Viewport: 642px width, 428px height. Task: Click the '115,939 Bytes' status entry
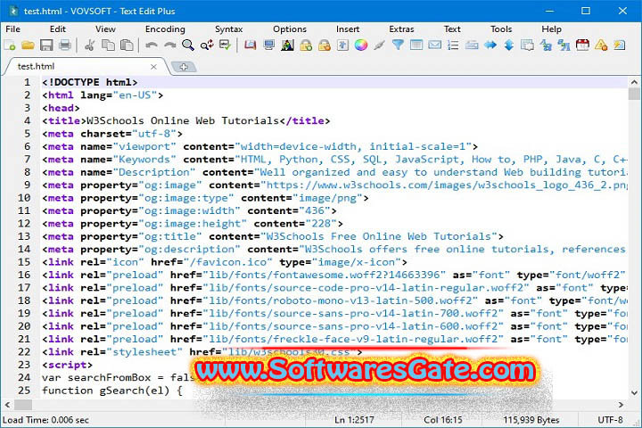(x=531, y=420)
